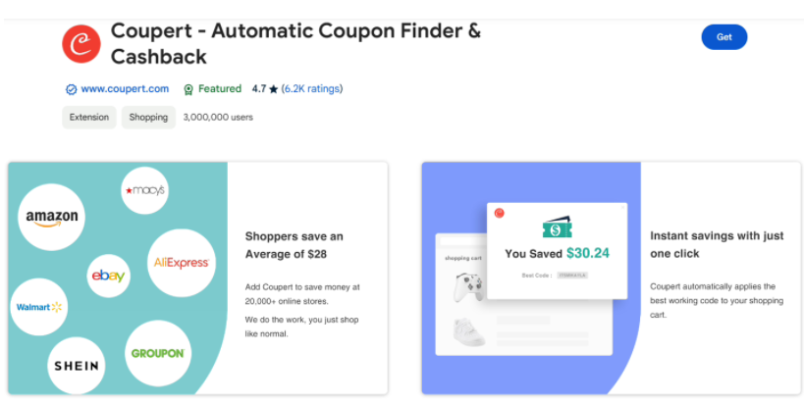
Task: Click the green Featured badge icon
Action: click(188, 89)
